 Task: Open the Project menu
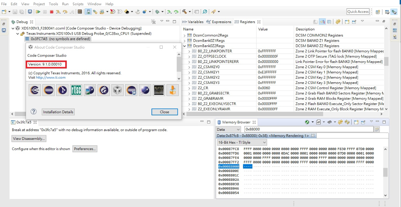[39, 4]
